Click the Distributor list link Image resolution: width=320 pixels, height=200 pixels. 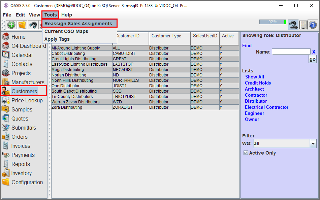256,101
